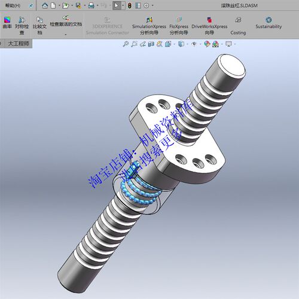Switch to 大工程师 tab
Screen dimensions: 299x299
(19, 44)
